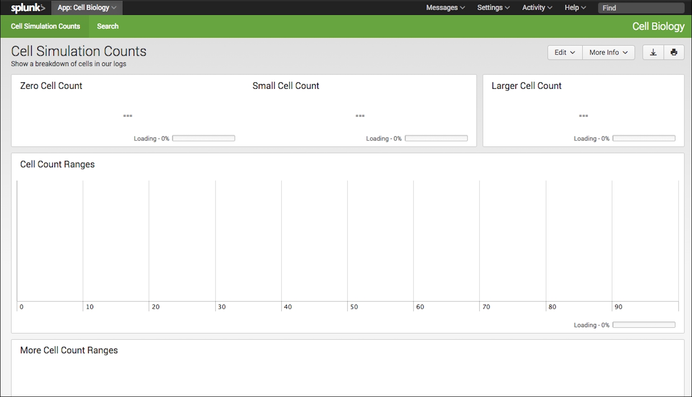
Task: Click the More Cell Count Ranges heading
Action: (x=69, y=351)
